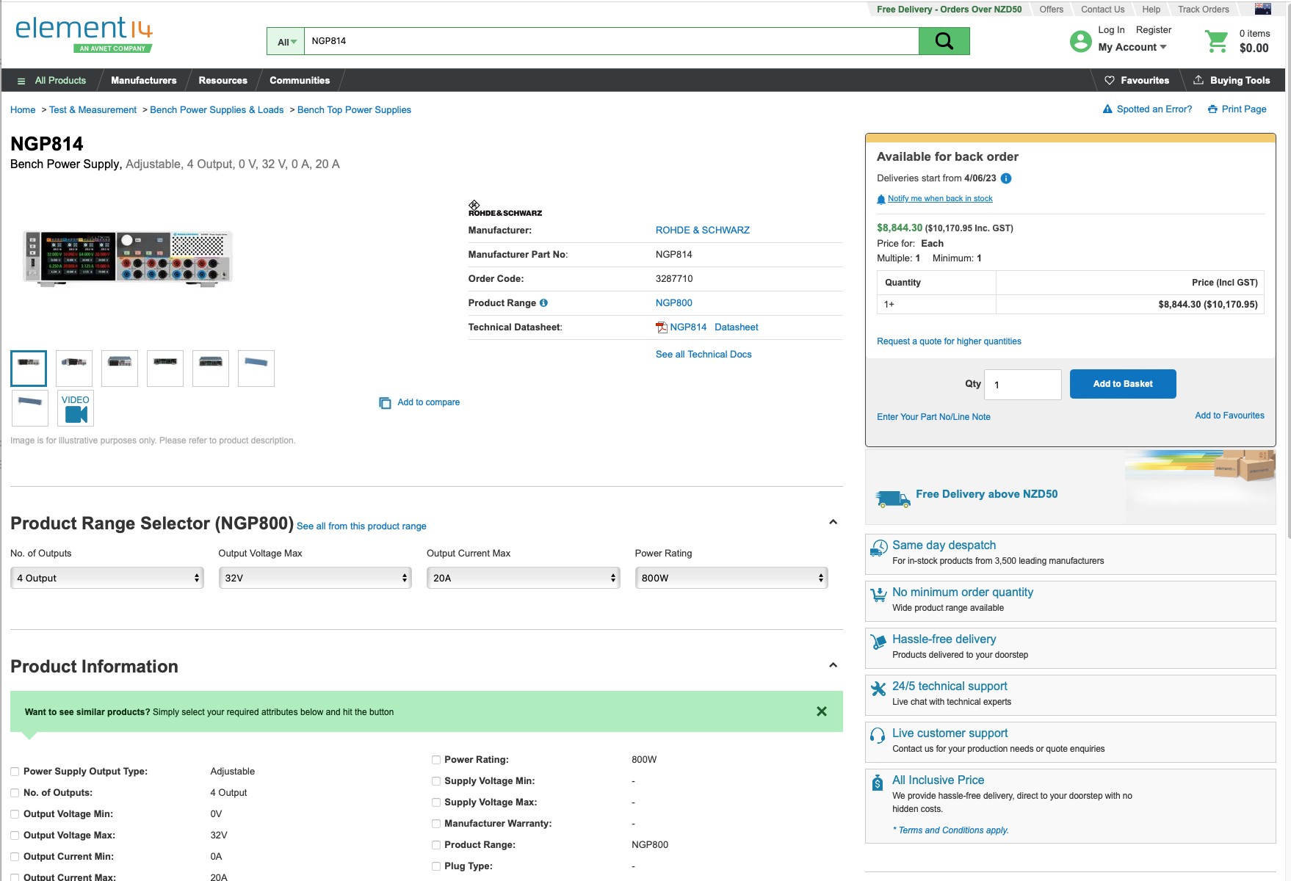This screenshot has height=881, width=1291.
Task: Click the Spotted an Error warning icon
Action: [x=1107, y=109]
